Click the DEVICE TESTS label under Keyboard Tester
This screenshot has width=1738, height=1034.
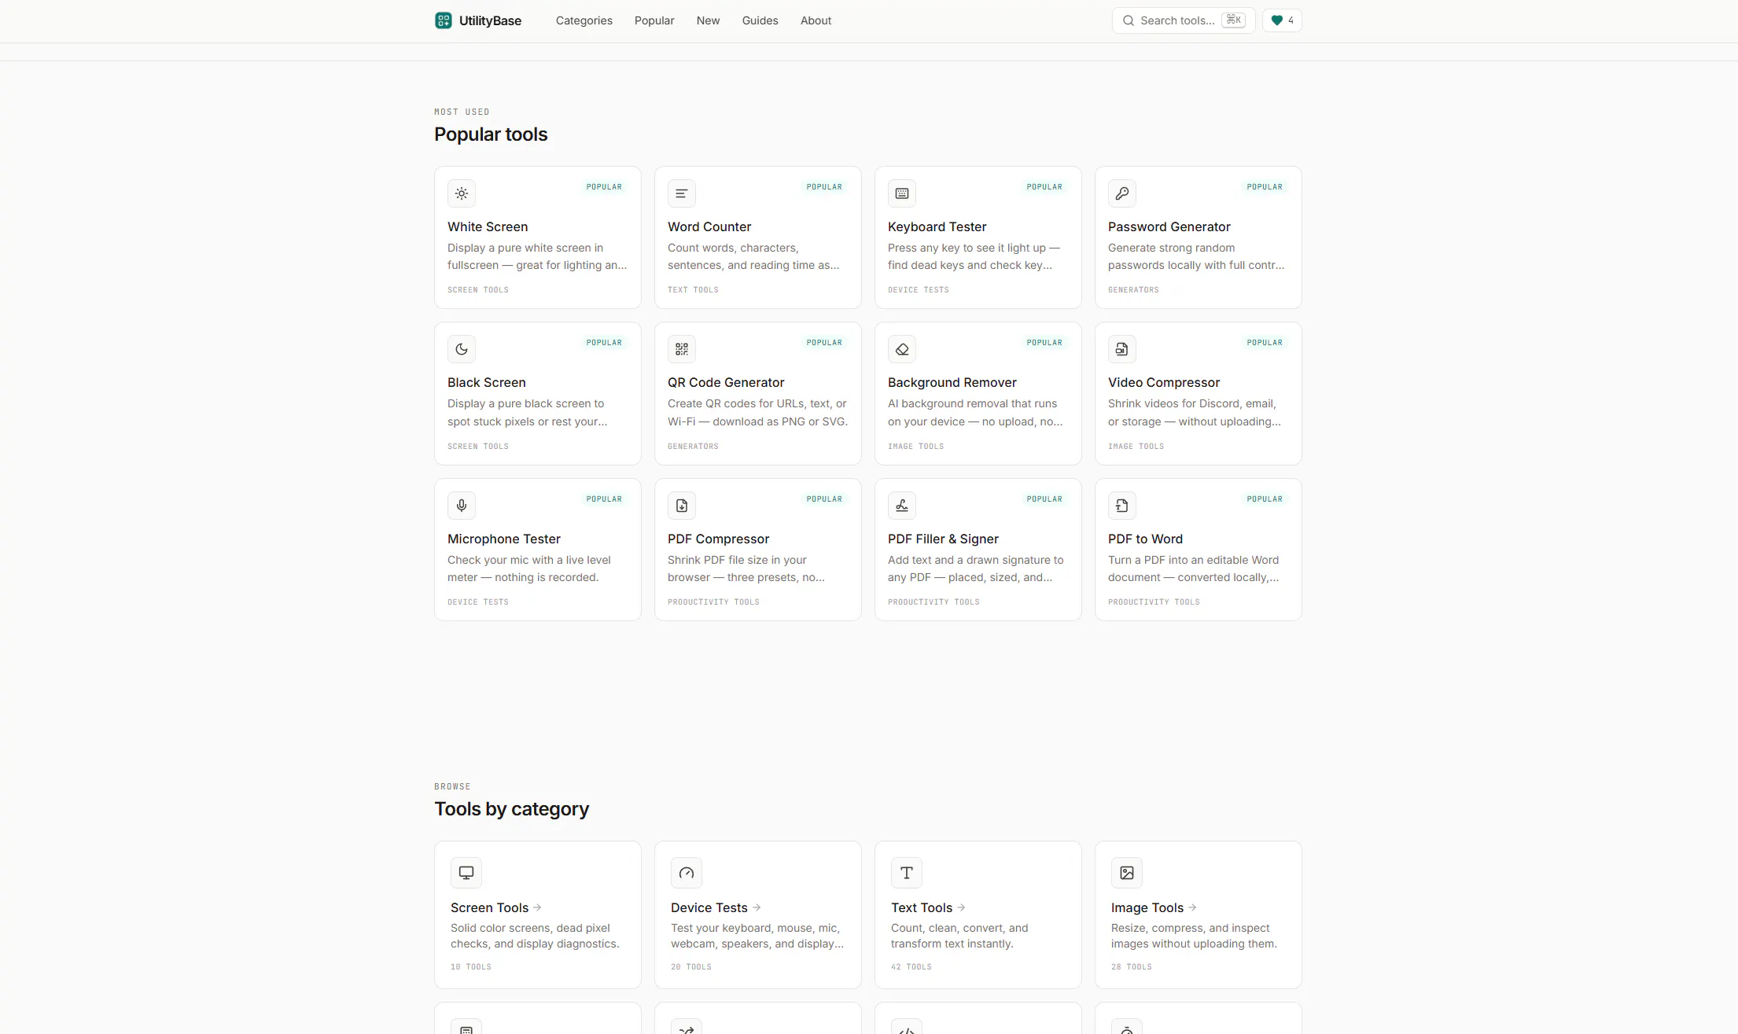coord(919,289)
